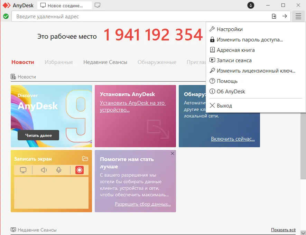Screen dimensions: 306x235
Task: Click the connect arrow icon in address bar
Action: [x=285, y=16]
